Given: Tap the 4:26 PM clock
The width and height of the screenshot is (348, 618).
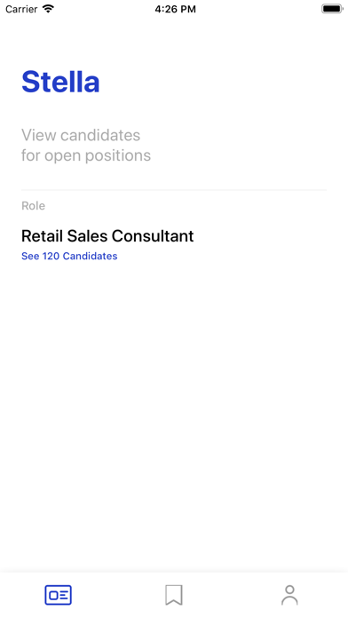Looking at the screenshot, I should pos(175,9).
